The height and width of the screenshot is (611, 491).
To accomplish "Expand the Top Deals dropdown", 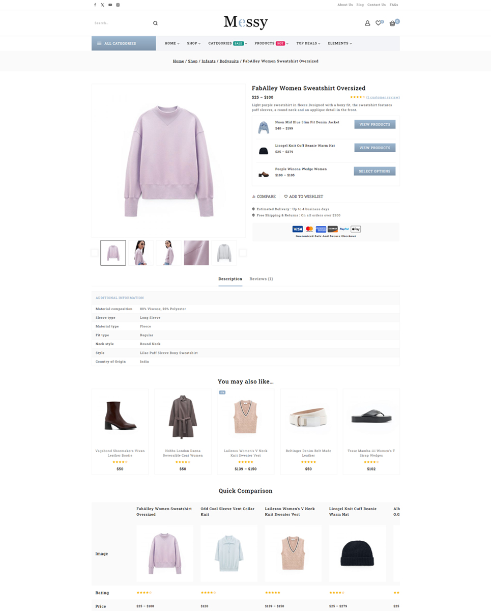I will point(308,43).
